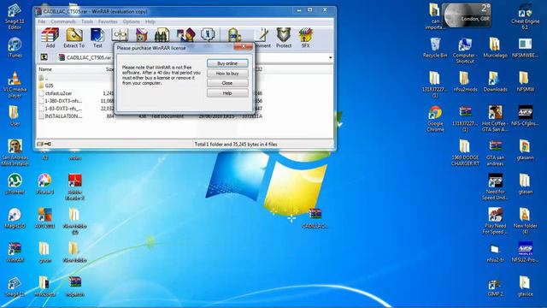Select the VLC media player desktop icon
This screenshot has height=308, width=547.
(x=15, y=84)
